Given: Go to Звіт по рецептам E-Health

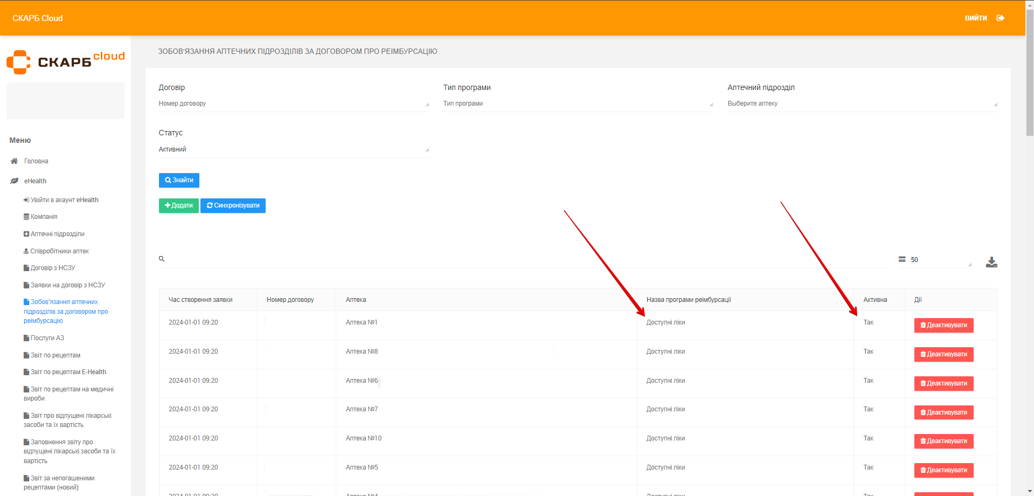Looking at the screenshot, I should coord(68,372).
